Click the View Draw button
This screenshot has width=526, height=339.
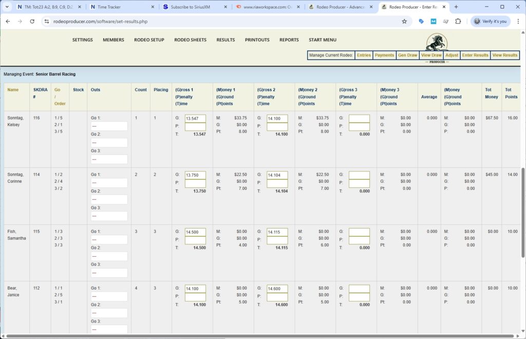(431, 55)
